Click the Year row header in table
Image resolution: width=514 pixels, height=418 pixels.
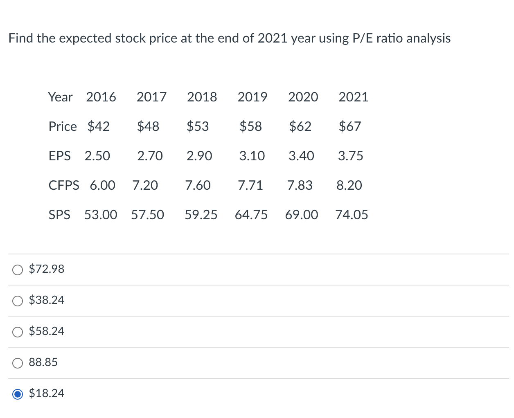60,97
